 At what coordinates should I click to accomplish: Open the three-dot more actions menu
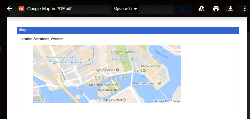coord(245,9)
